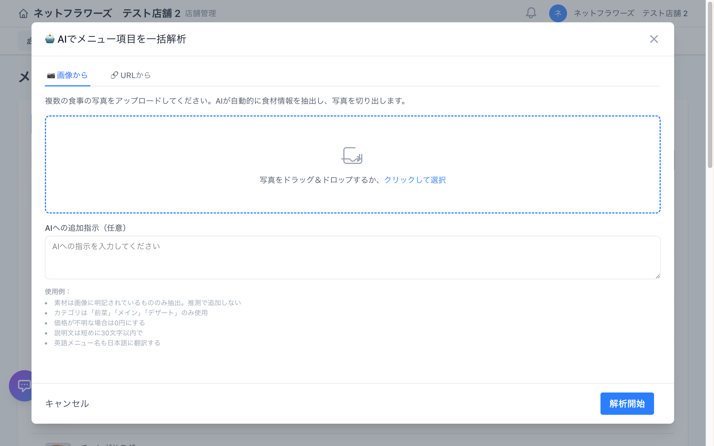Click キャンセル to dismiss the dialog
The height and width of the screenshot is (446, 714).
pyautogui.click(x=67, y=404)
